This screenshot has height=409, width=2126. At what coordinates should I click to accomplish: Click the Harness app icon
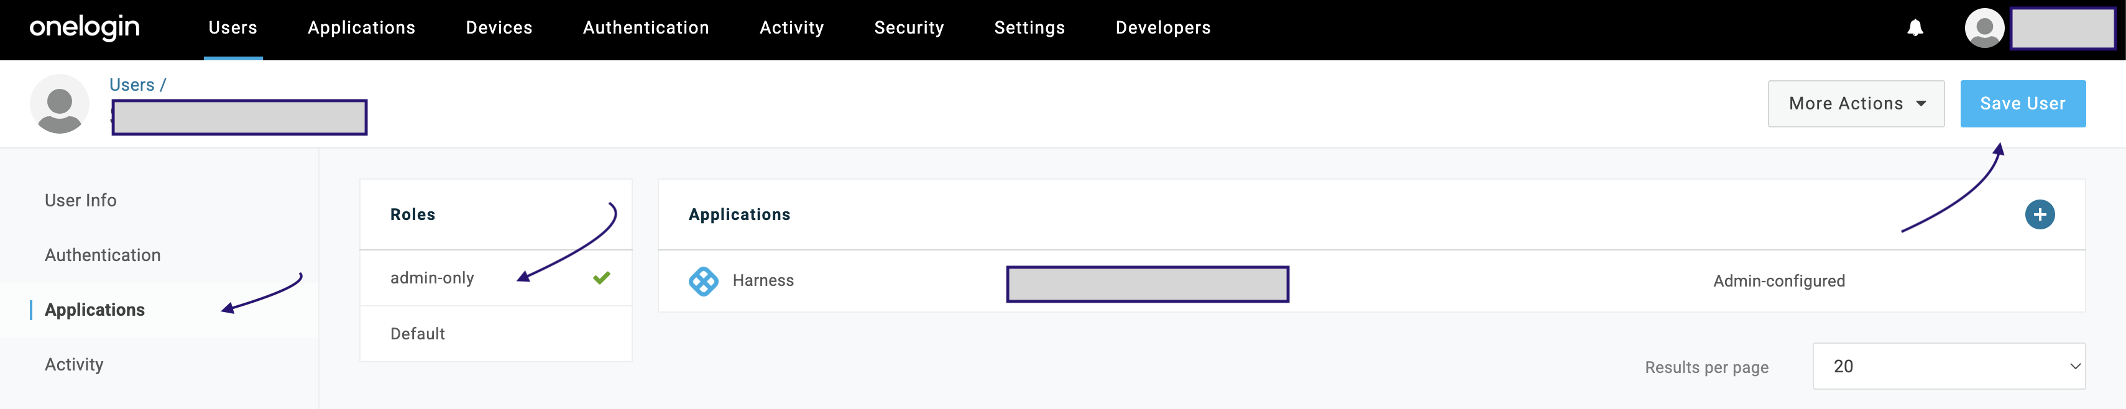[703, 281]
